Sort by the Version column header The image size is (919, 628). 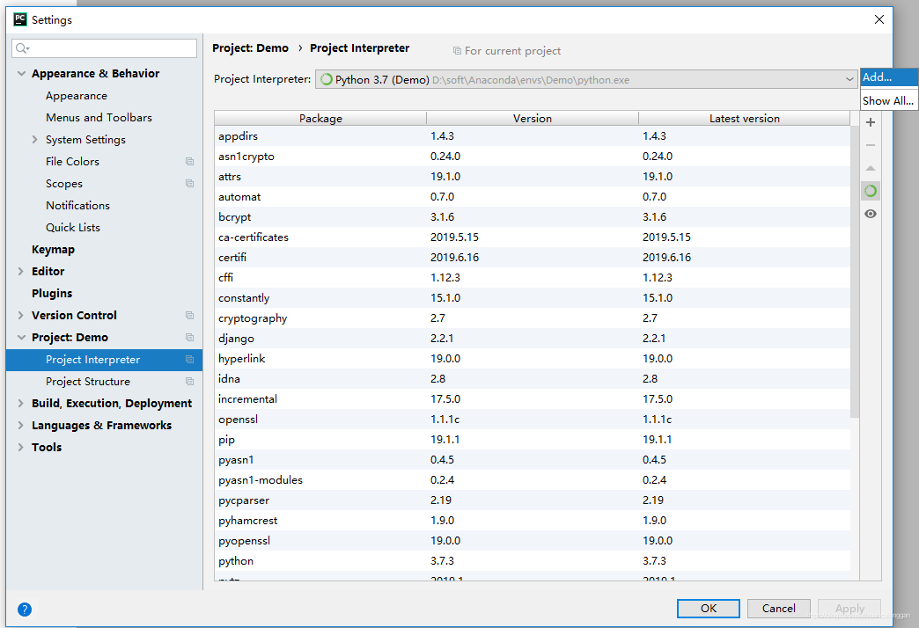pos(533,119)
